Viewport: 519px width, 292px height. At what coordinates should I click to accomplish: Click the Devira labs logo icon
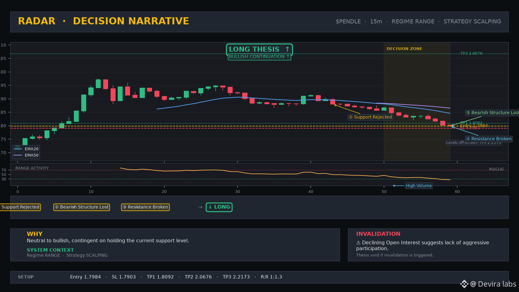click(x=464, y=284)
